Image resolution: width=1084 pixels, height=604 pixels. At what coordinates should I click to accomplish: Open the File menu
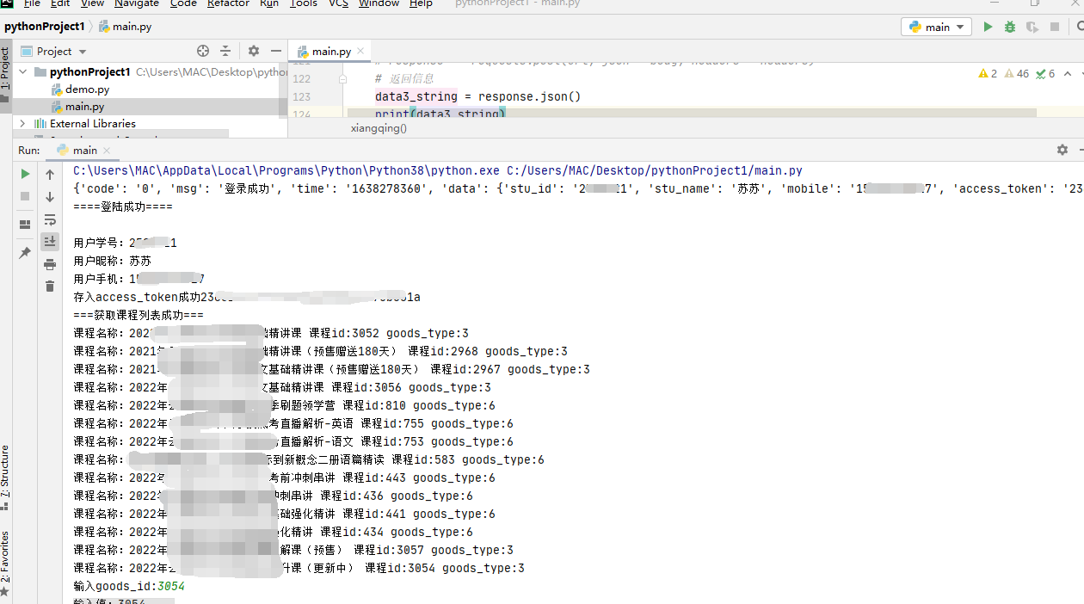click(32, 3)
